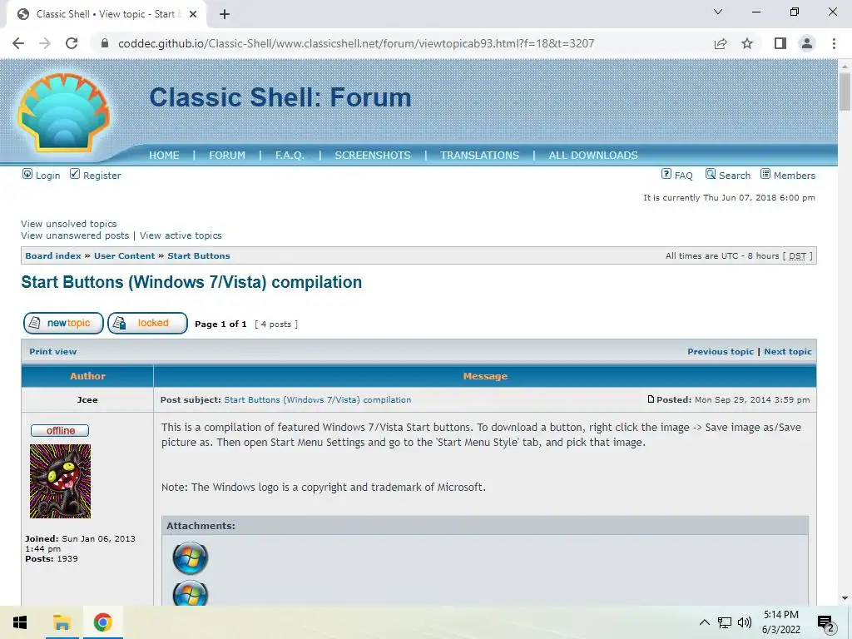Open the tab search chevron
Image resolution: width=852 pixels, height=639 pixels.
pos(718,12)
